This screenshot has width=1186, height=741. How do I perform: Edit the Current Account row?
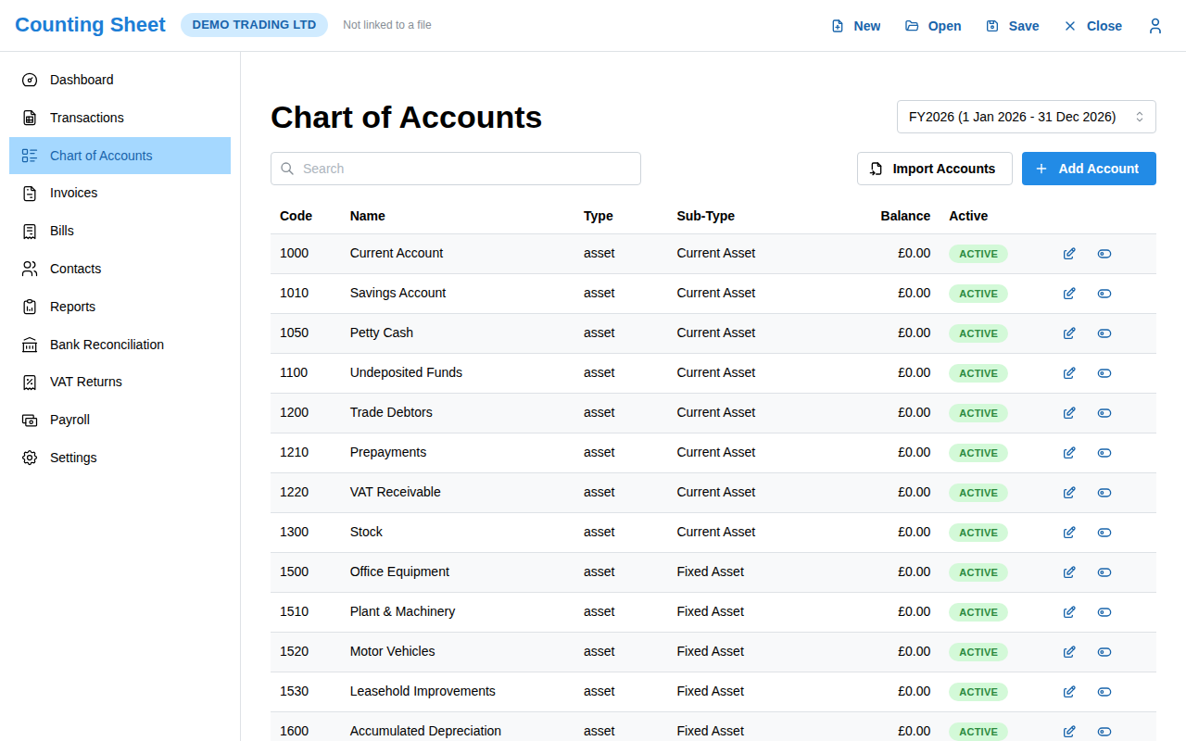point(1069,254)
